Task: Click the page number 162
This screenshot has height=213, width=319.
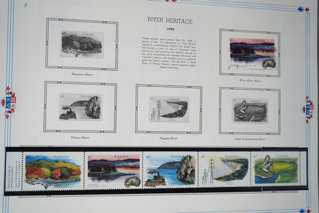Action: point(26,5)
